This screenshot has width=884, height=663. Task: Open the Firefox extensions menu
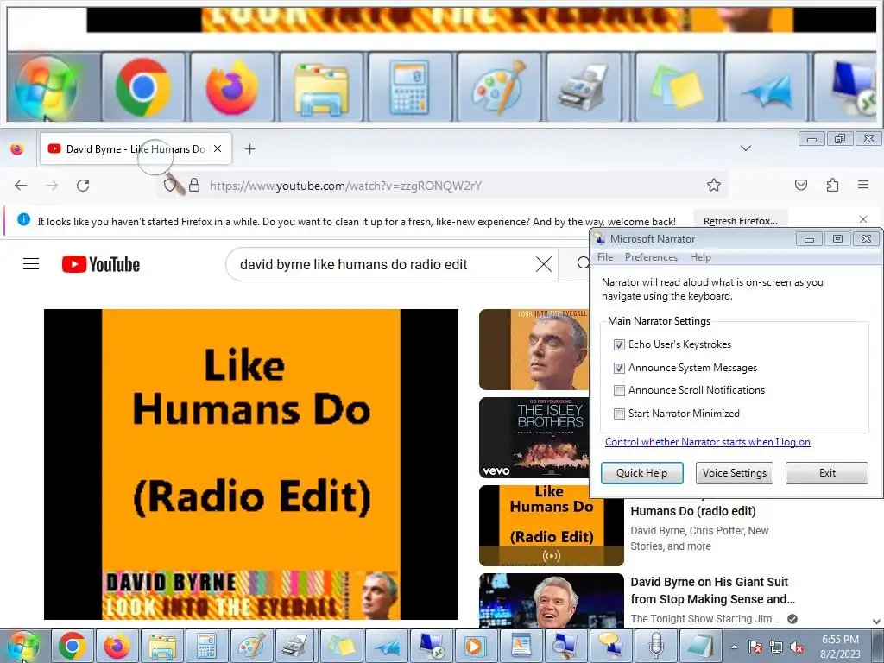click(x=832, y=185)
